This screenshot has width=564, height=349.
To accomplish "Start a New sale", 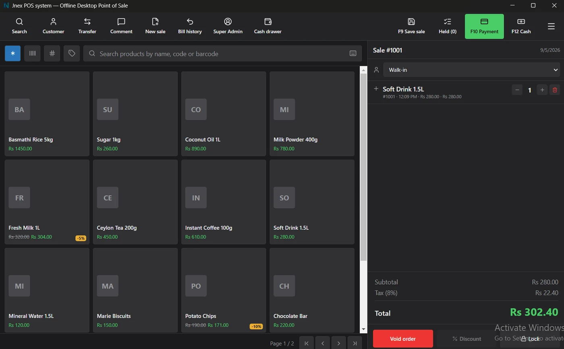I will click(155, 26).
